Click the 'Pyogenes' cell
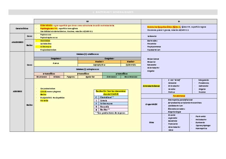The image size is (226, 159). (x=71, y=77)
